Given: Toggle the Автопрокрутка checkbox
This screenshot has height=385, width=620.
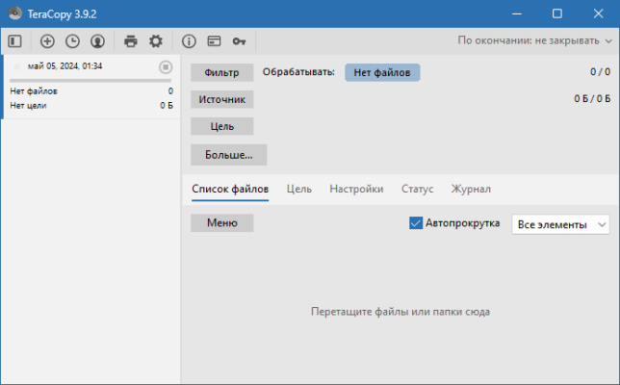Looking at the screenshot, I should [416, 223].
